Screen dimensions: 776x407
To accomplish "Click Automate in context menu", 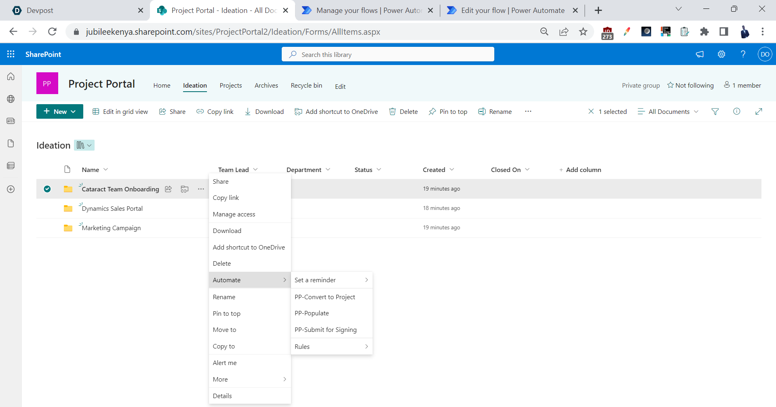I will point(250,280).
